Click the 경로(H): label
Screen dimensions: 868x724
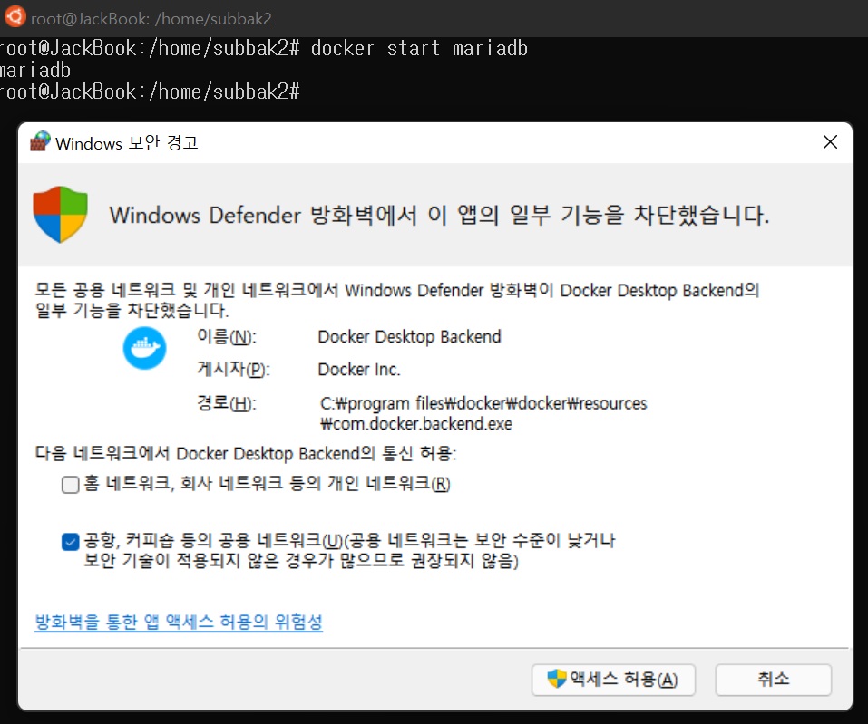[x=227, y=403]
